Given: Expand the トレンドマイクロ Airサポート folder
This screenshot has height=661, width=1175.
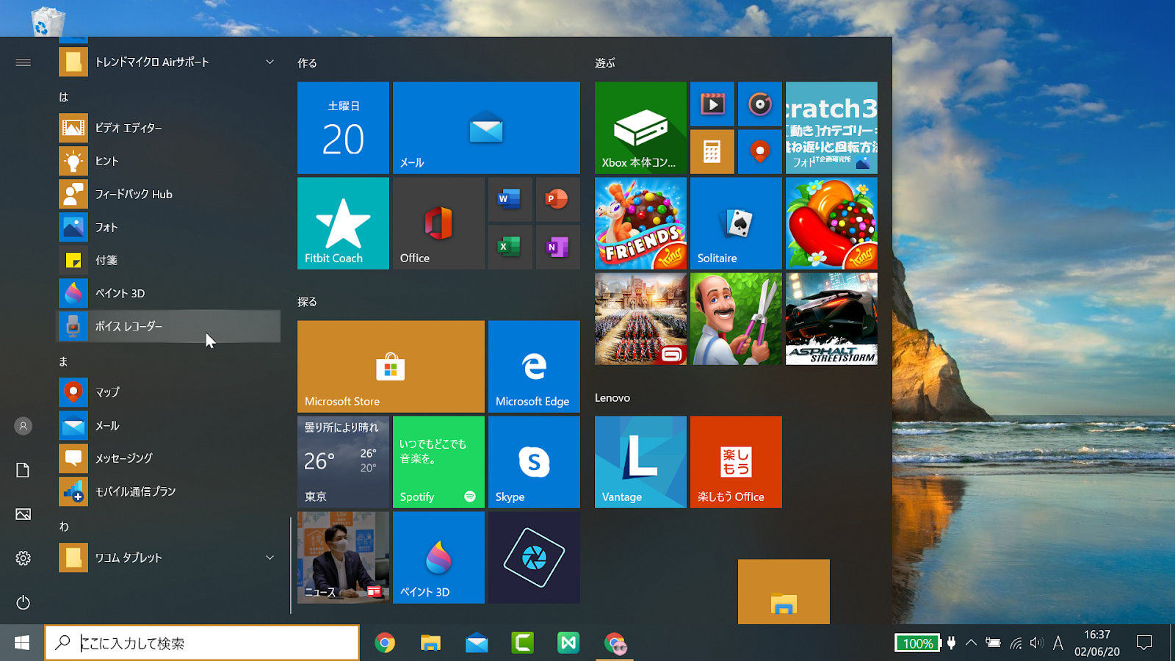Looking at the screenshot, I should (169, 62).
